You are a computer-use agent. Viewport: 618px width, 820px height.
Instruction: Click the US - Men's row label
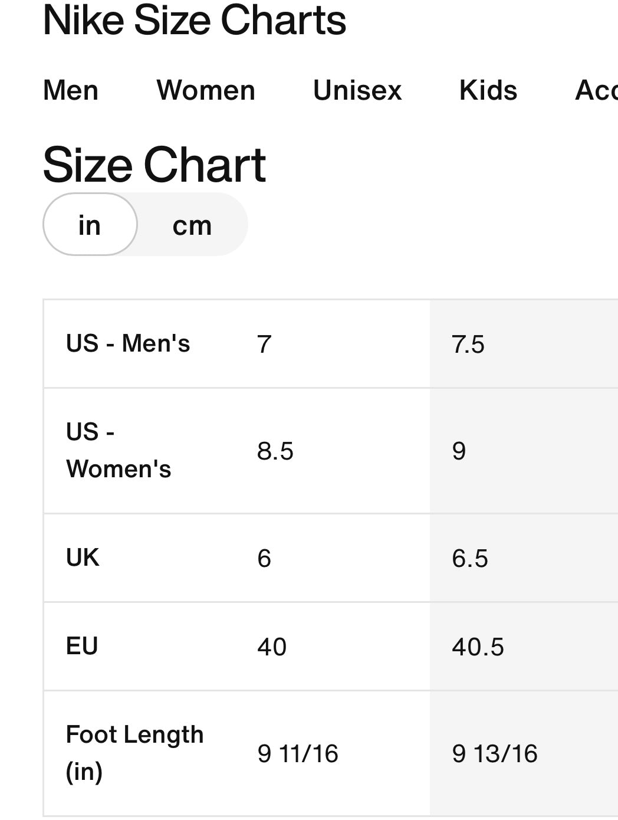pos(128,343)
